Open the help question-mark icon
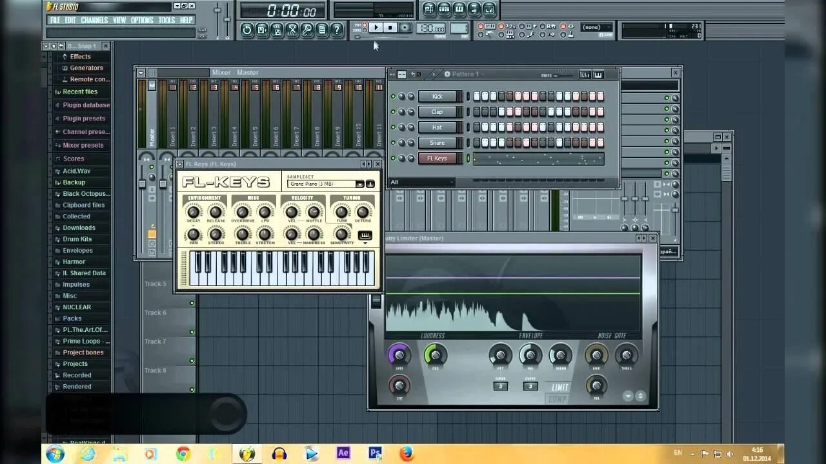 (337, 29)
